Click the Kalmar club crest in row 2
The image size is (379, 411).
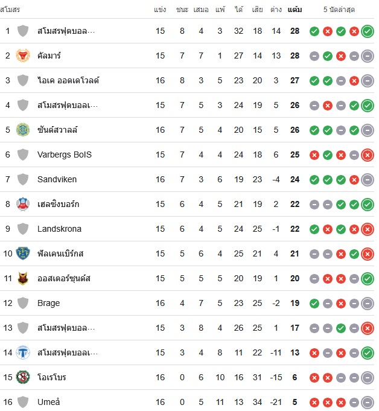pyautogui.click(x=23, y=56)
